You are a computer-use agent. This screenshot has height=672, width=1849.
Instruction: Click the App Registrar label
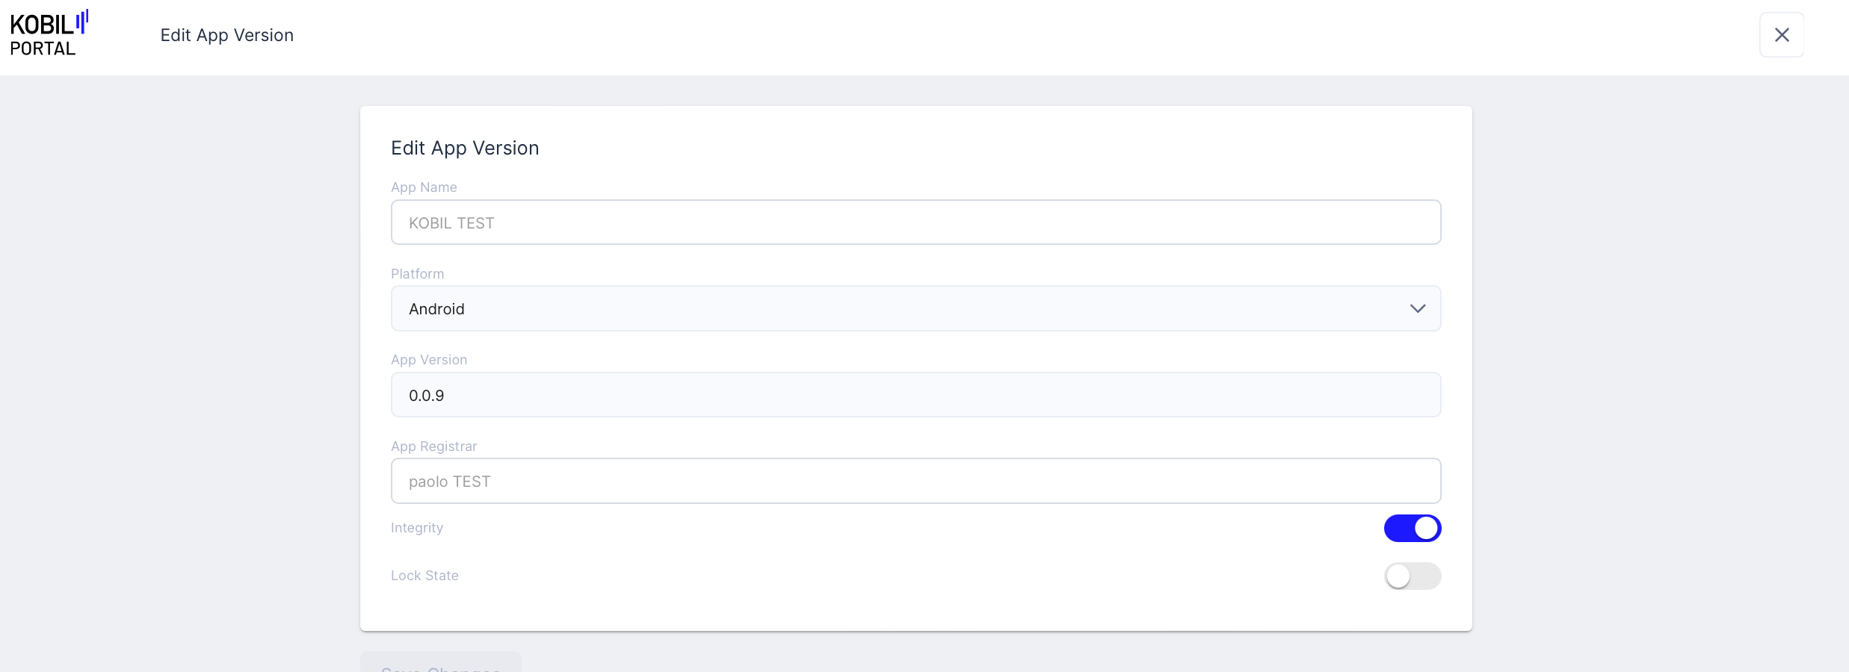click(433, 447)
